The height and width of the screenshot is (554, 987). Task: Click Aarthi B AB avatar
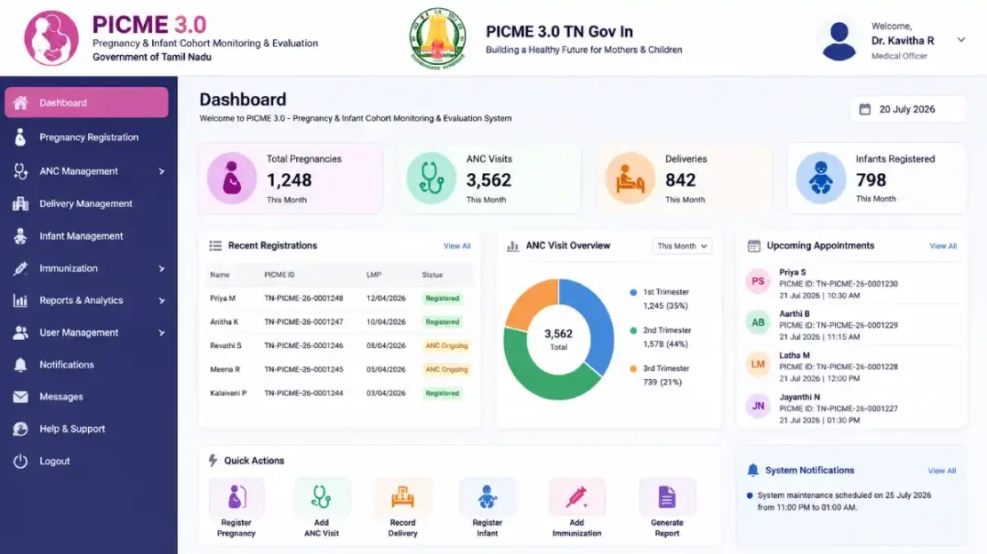tap(758, 322)
